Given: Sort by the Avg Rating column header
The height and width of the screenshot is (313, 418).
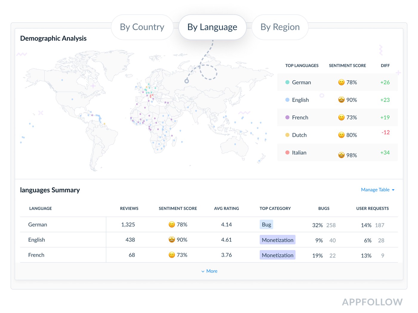Looking at the screenshot, I should point(226,208).
